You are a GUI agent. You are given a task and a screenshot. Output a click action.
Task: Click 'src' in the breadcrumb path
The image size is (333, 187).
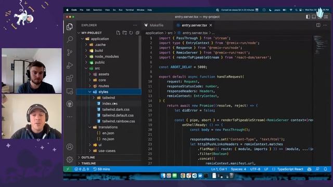click(170, 33)
